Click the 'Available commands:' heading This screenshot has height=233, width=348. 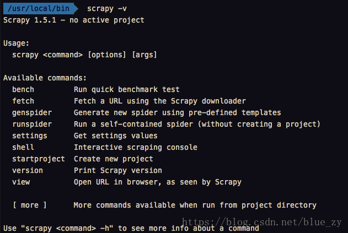point(45,78)
